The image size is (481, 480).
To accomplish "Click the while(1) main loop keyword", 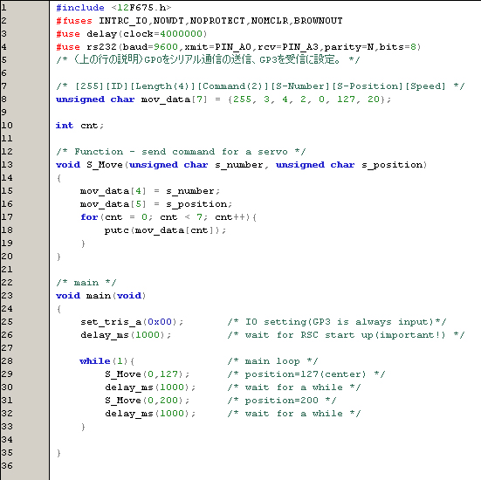I will (x=95, y=361).
